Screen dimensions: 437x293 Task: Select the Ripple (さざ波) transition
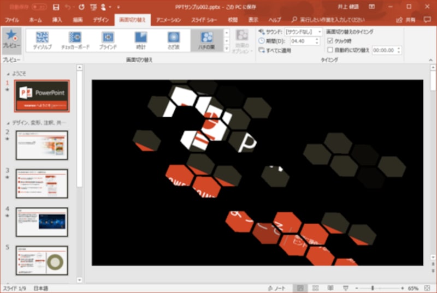(x=173, y=40)
